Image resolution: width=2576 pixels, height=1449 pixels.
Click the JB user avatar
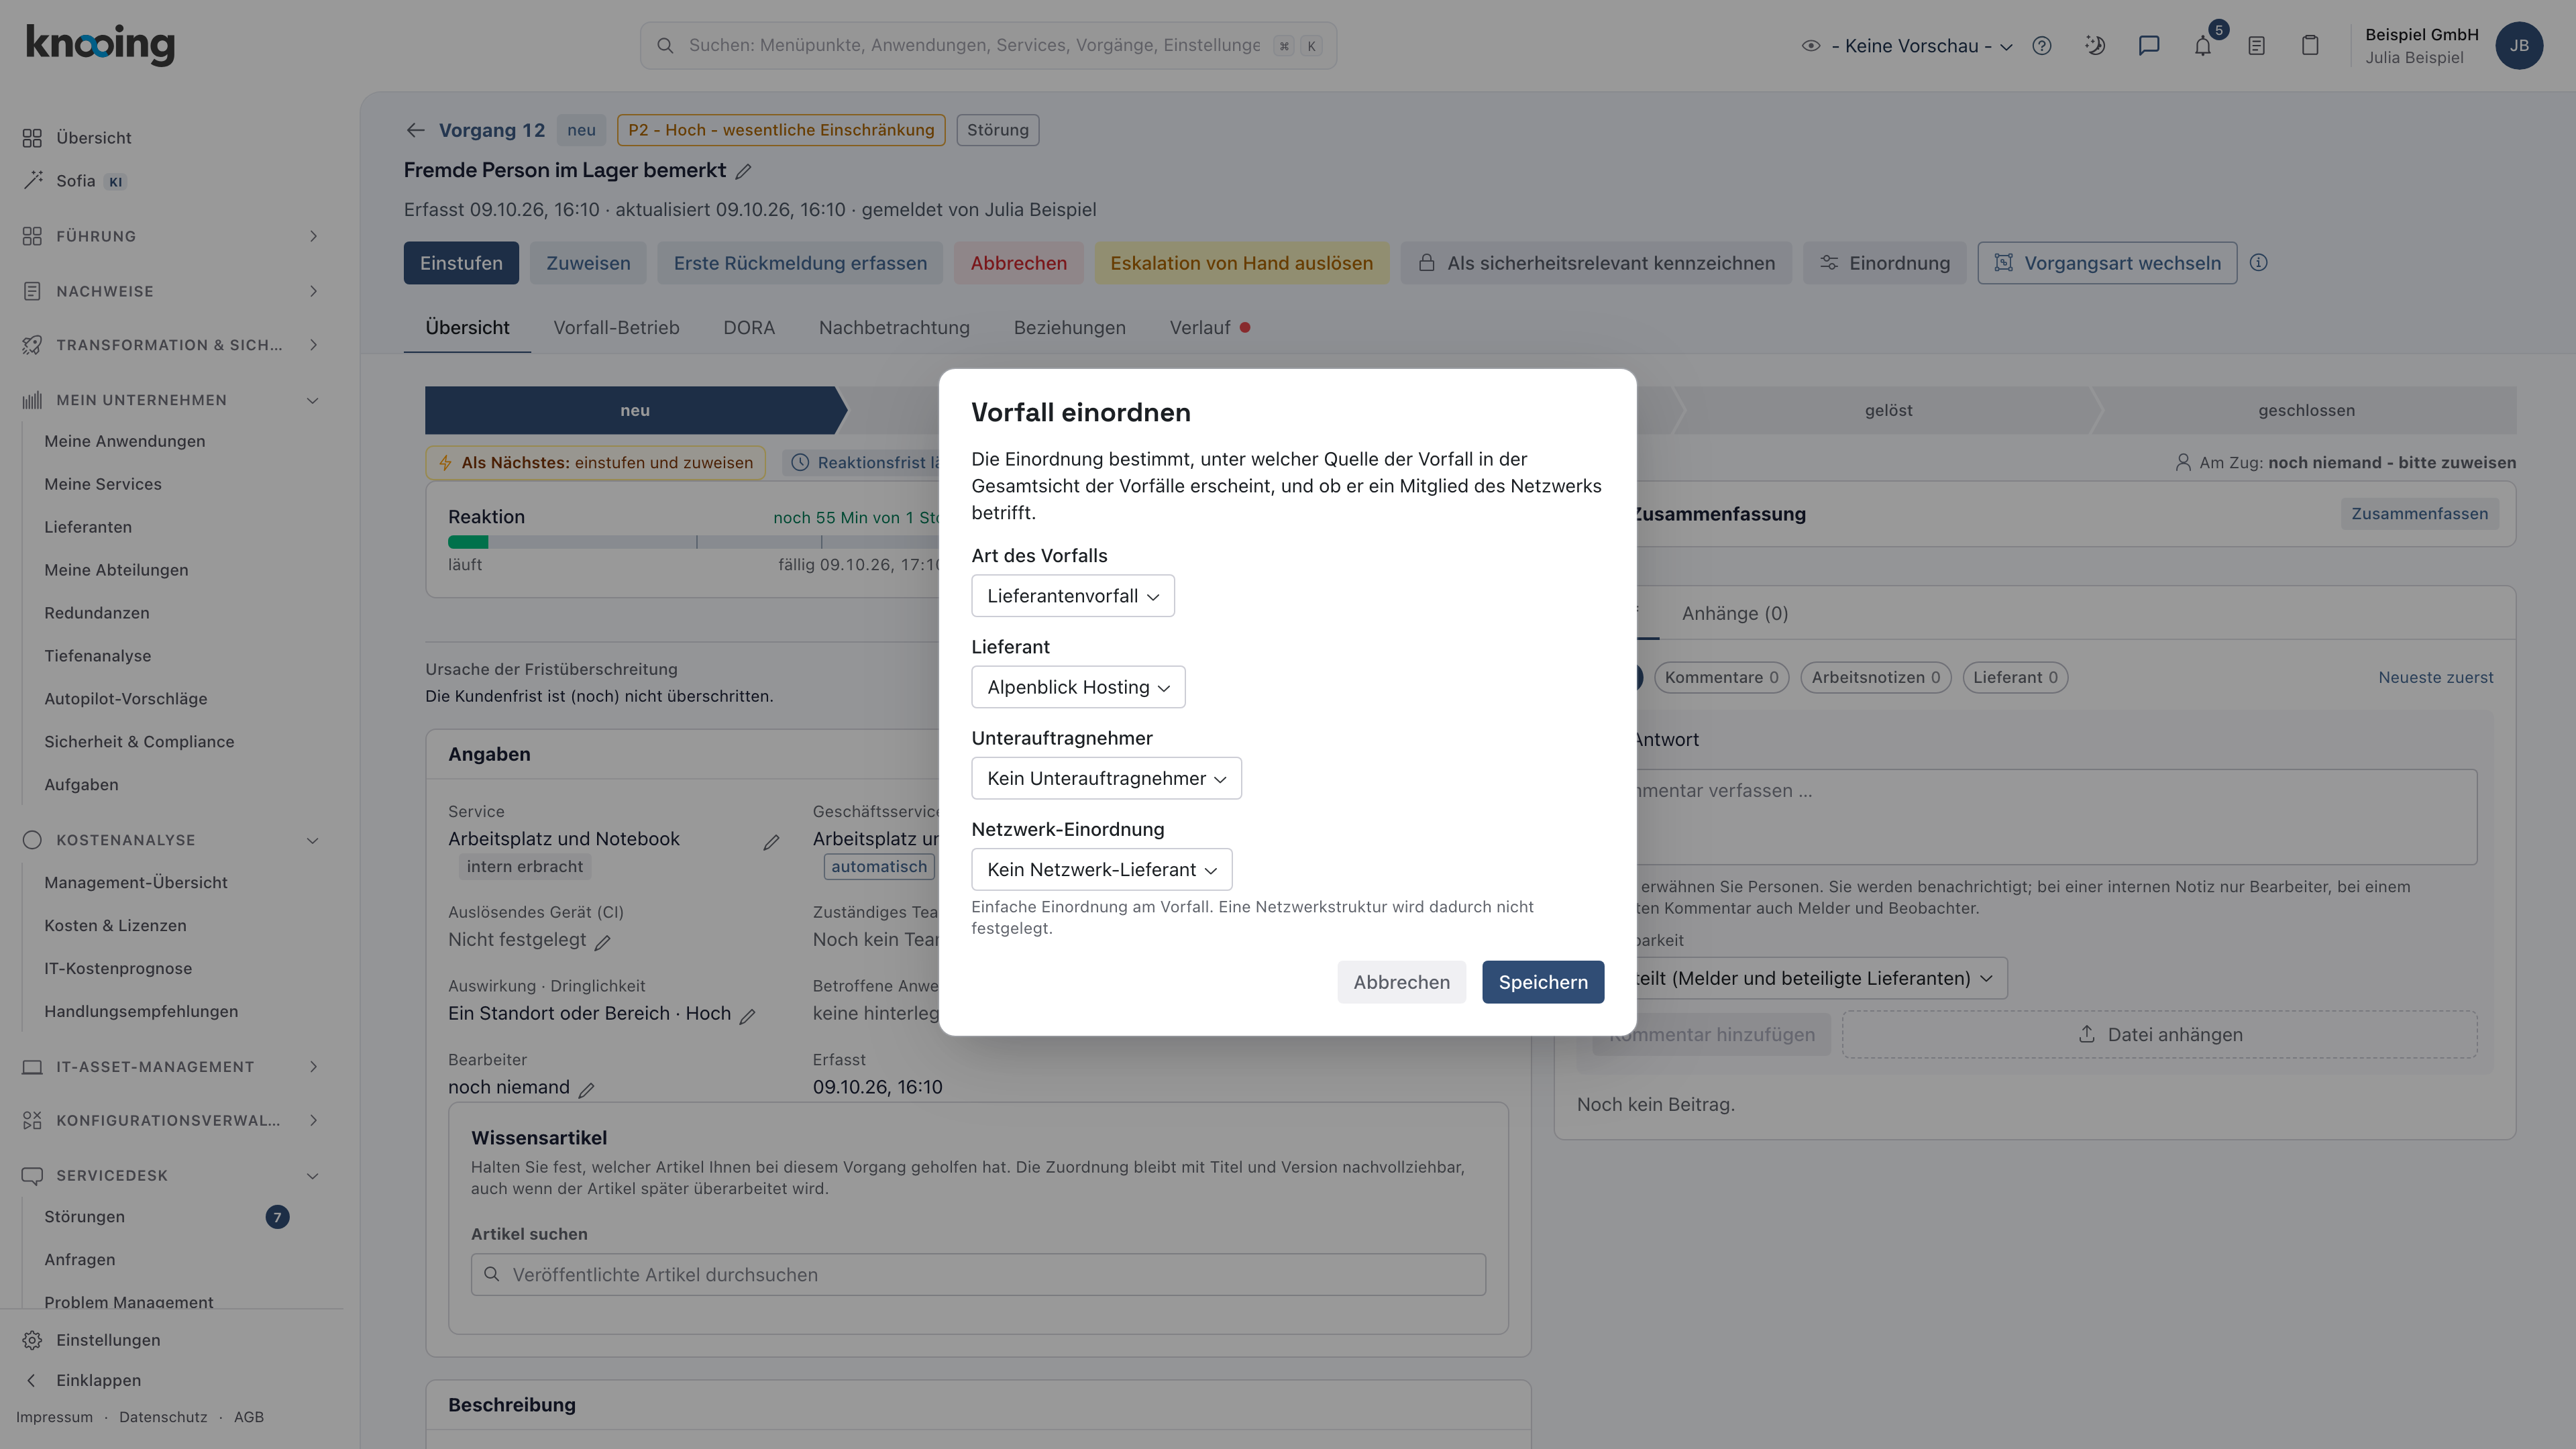[x=2519, y=46]
